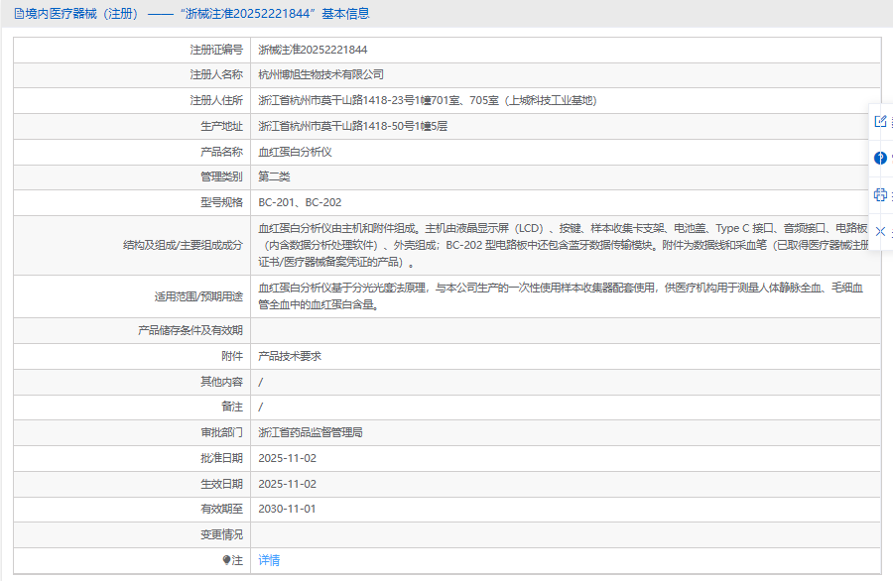Click the edit pencil icon in side panel
The image size is (893, 581).
880,121
